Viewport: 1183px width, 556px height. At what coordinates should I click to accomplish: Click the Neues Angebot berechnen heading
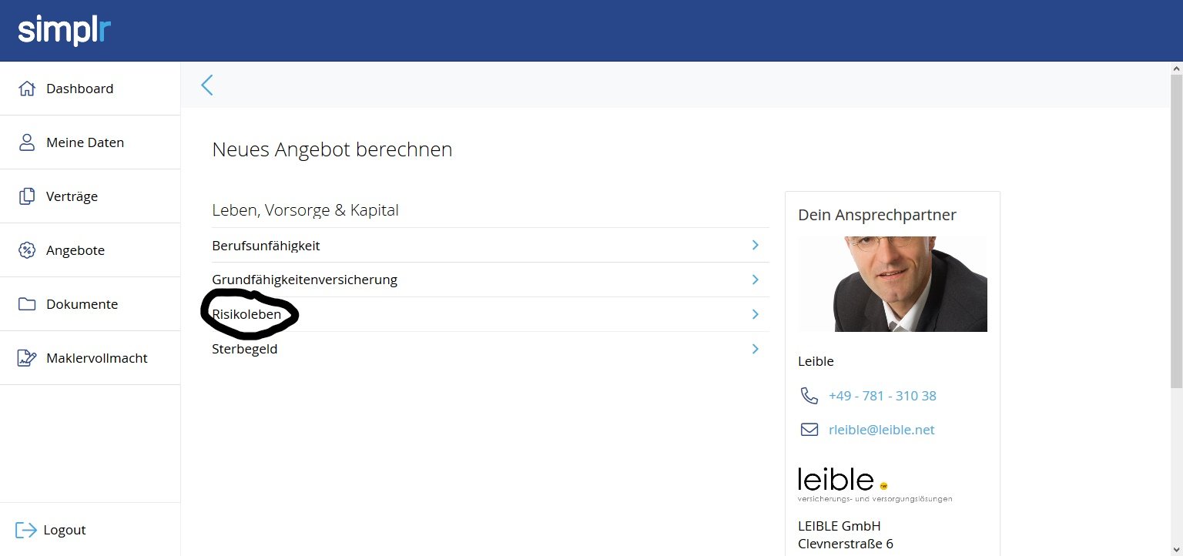(332, 149)
